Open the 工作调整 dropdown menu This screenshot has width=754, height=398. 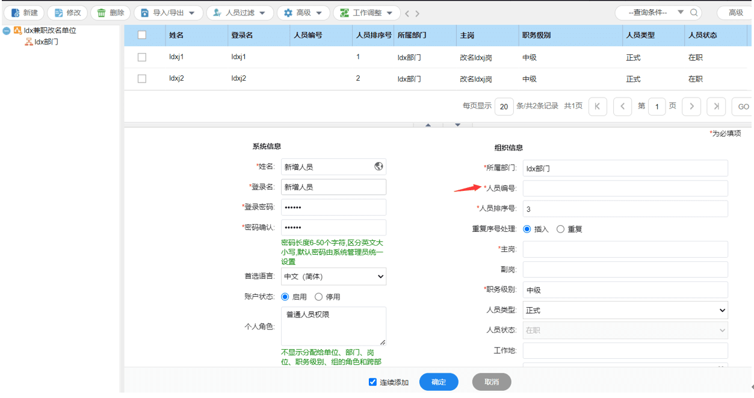(366, 13)
